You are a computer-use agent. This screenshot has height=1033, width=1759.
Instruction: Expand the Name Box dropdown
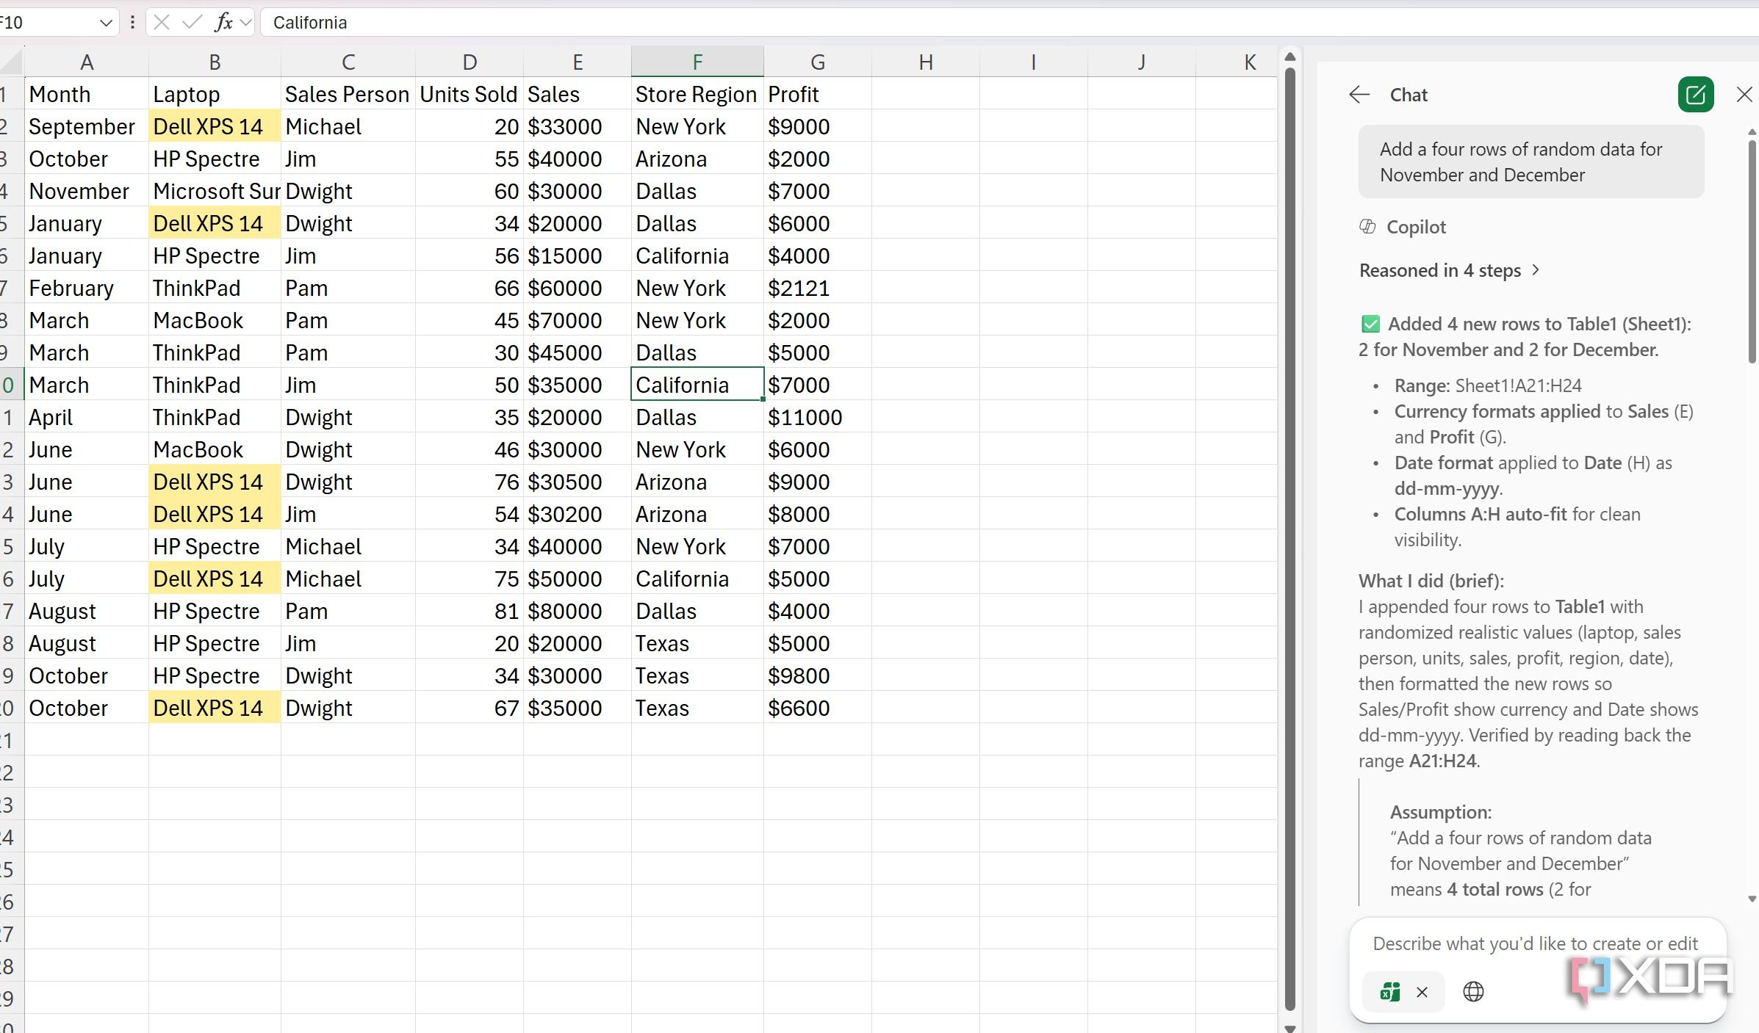106,23
